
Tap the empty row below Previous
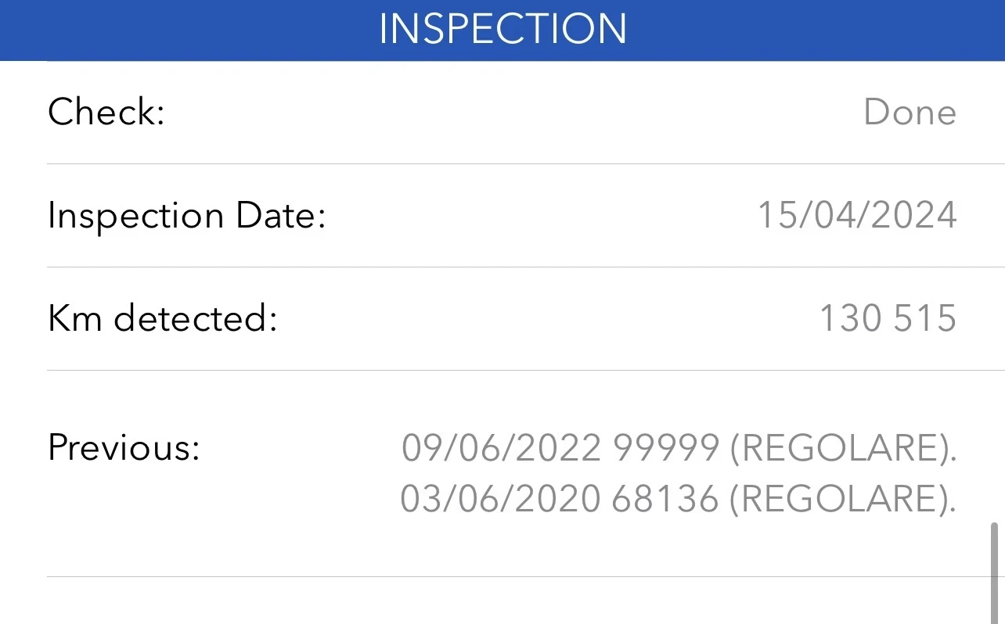501,602
